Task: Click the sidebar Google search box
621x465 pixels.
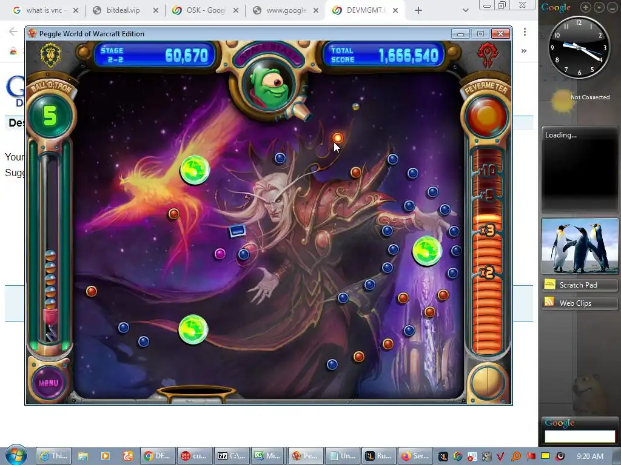Action: [580, 437]
